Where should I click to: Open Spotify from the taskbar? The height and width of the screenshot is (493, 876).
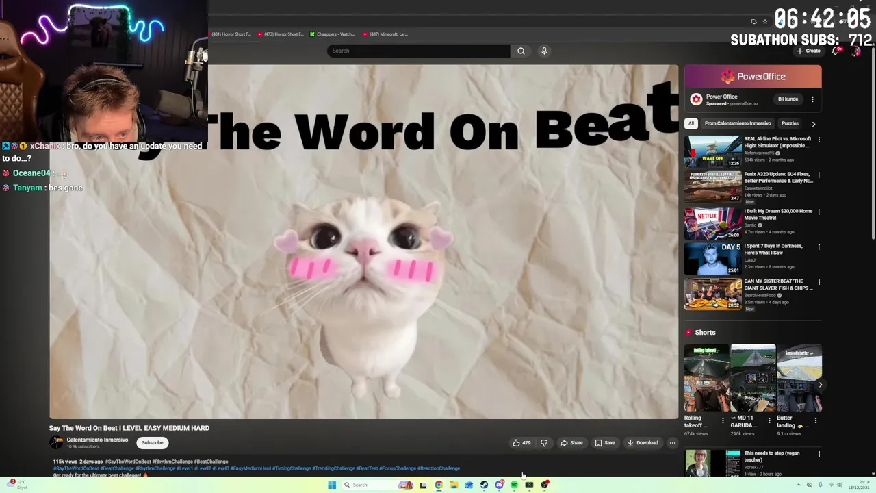click(514, 485)
